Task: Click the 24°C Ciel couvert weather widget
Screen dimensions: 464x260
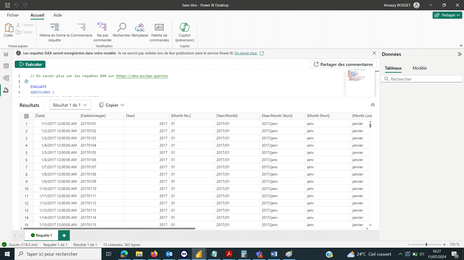Action: pos(369,254)
